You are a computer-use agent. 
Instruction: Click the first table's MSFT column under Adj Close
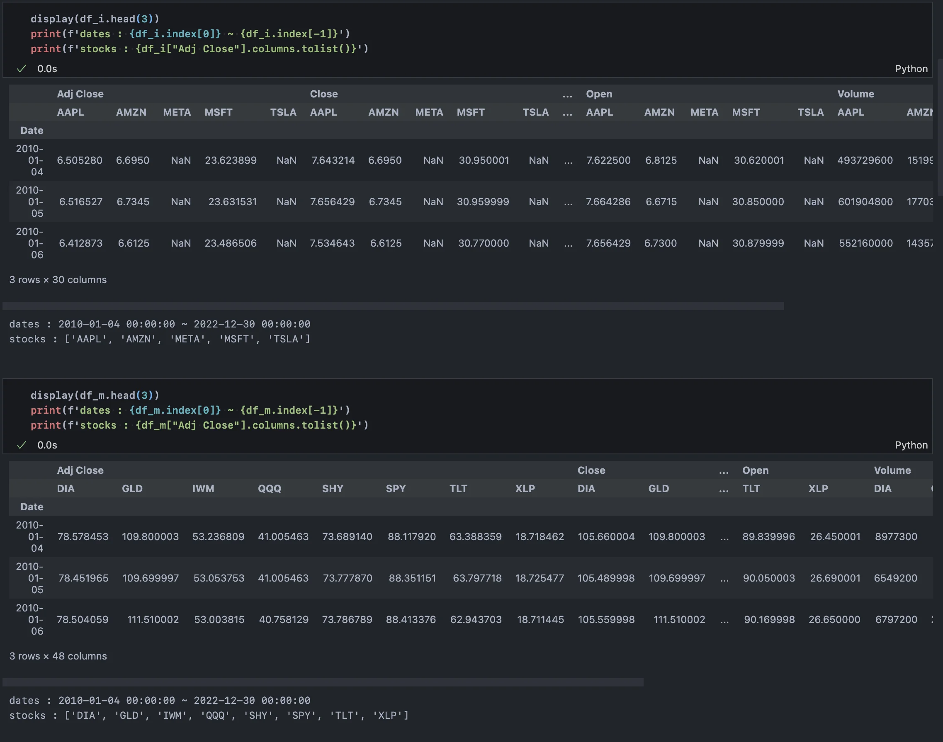point(218,112)
